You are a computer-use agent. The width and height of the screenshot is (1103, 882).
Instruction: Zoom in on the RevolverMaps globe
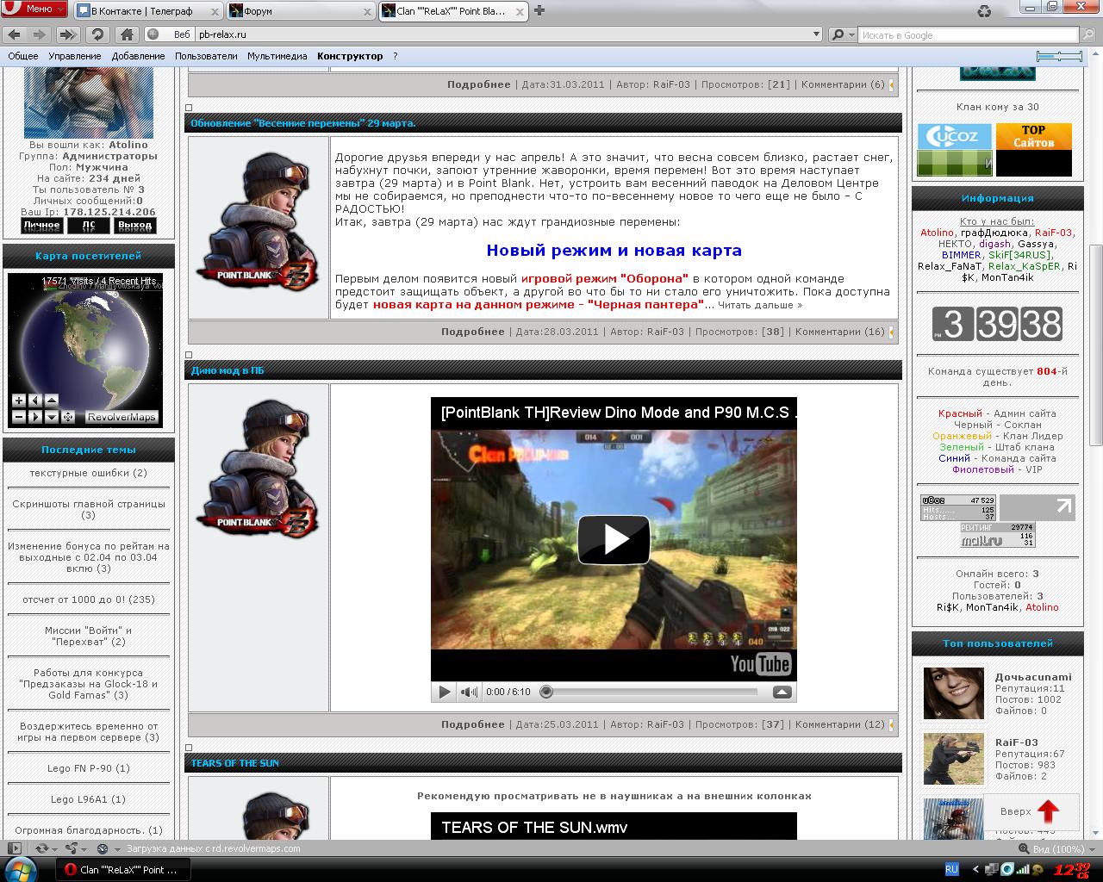click(18, 401)
